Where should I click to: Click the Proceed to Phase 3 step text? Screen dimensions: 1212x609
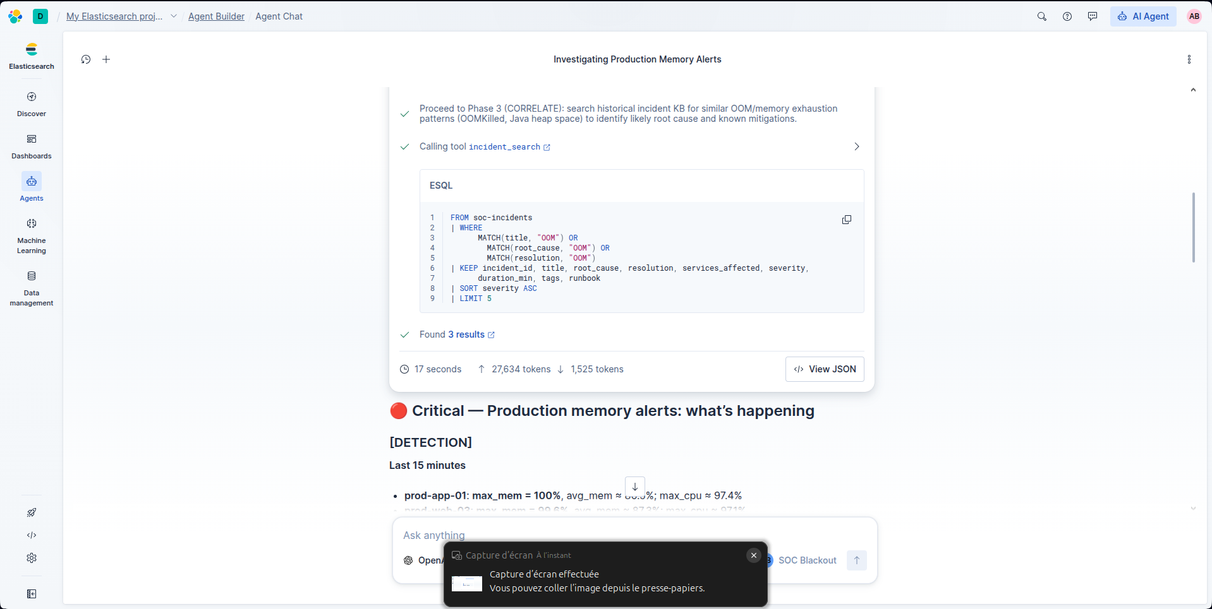629,114
